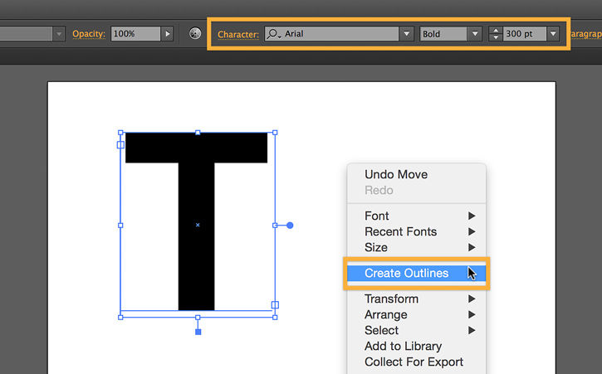Image resolution: width=602 pixels, height=374 pixels.
Task: Click the Recolor Artwork wheel icon
Action: click(x=195, y=34)
